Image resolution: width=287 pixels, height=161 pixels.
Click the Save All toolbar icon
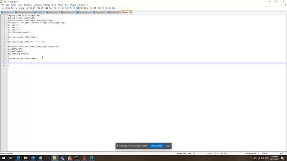12,8
